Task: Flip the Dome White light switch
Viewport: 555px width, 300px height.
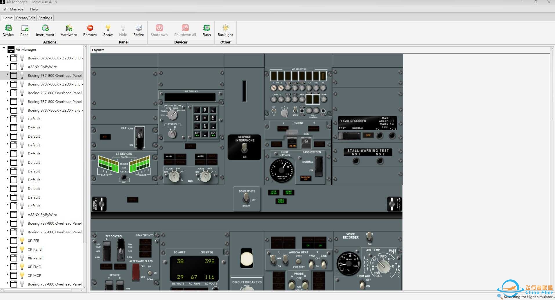Action: (246, 198)
